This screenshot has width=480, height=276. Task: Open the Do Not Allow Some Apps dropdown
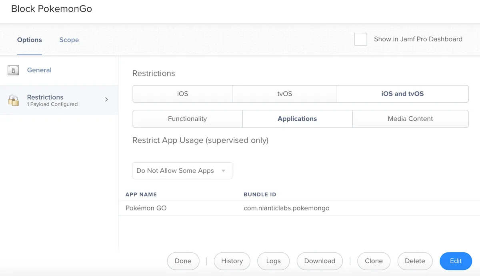click(182, 170)
